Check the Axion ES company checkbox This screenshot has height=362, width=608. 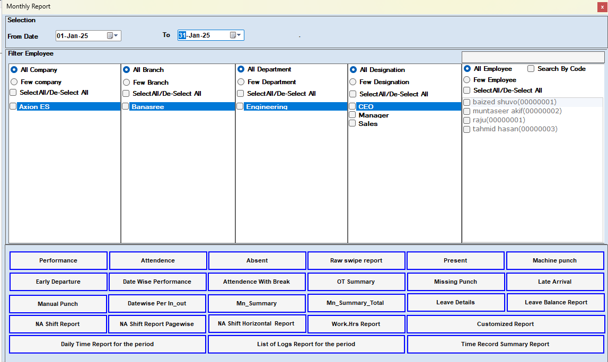13,106
